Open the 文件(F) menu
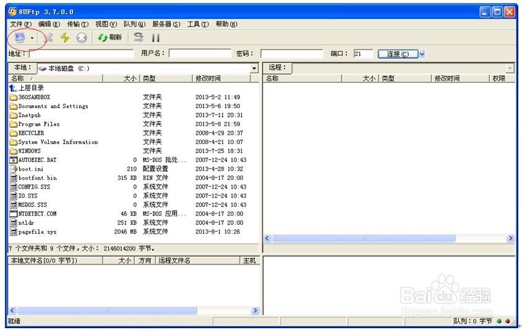Screen dimensions: 522x330 point(20,24)
